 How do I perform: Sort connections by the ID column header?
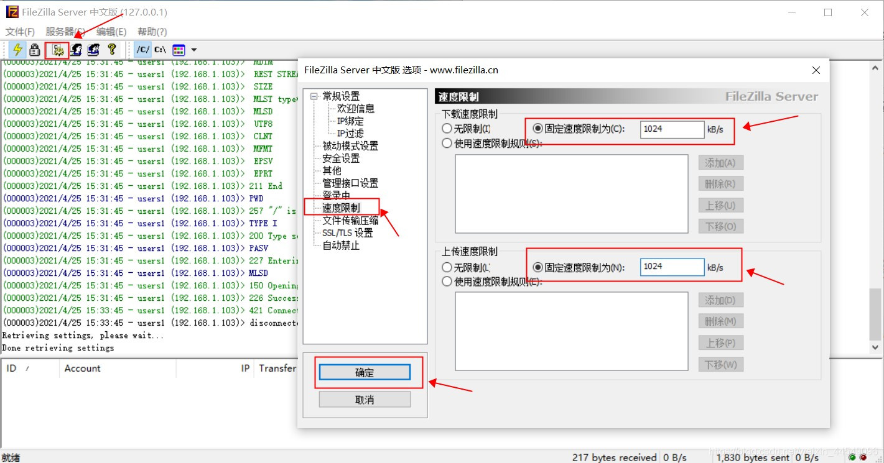(30, 369)
